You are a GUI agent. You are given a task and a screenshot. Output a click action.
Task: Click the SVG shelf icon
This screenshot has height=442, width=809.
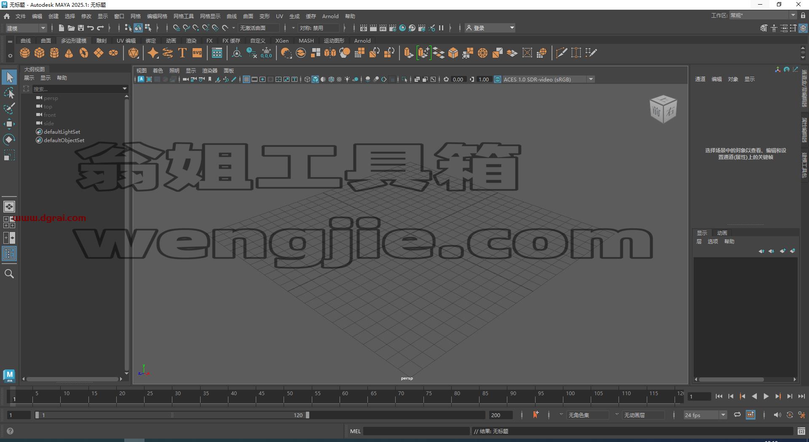point(197,53)
